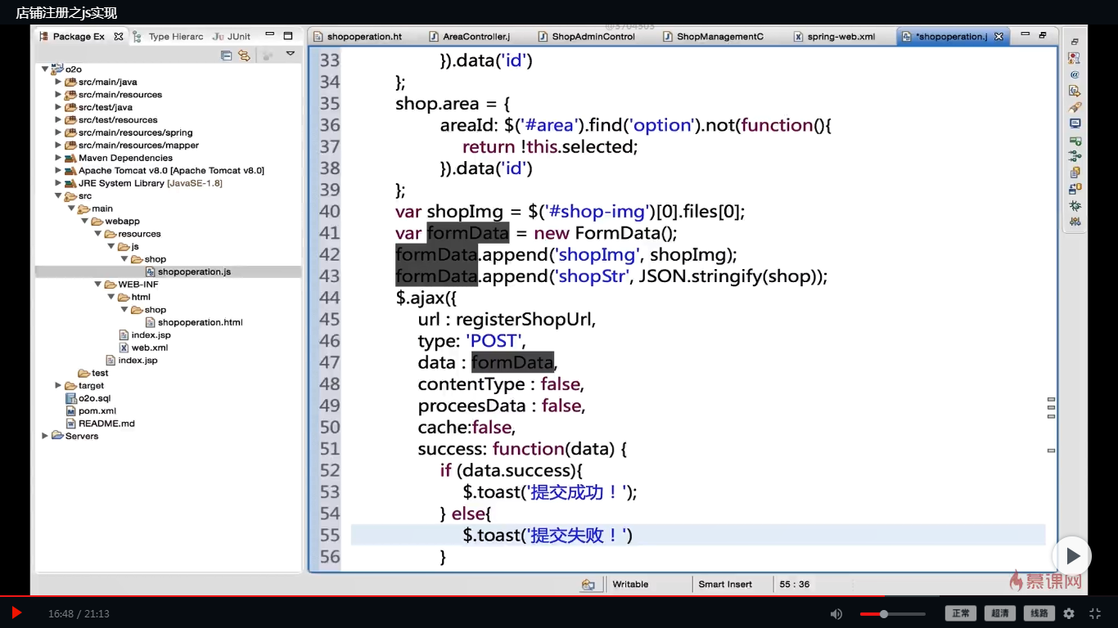The height and width of the screenshot is (628, 1118).
Task: Expand the src/main/java folder
Action: point(58,82)
